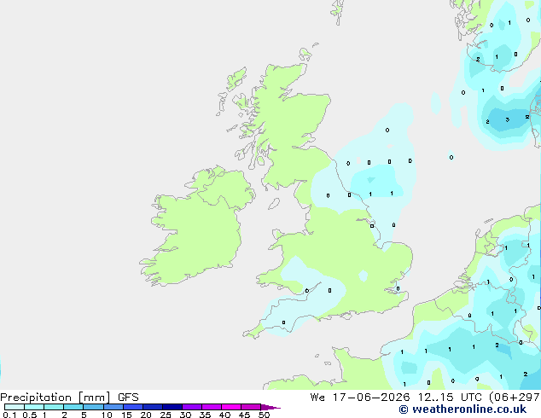Image resolution: width=541 pixels, height=418 pixels.
Task: Open the weatheronline.co.uk link
Action: coord(462,409)
